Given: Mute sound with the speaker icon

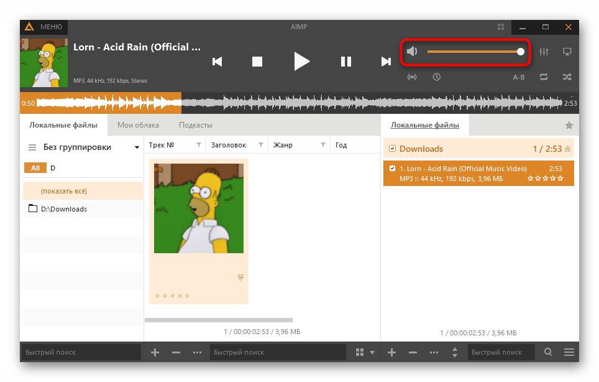Looking at the screenshot, I should coord(412,51).
